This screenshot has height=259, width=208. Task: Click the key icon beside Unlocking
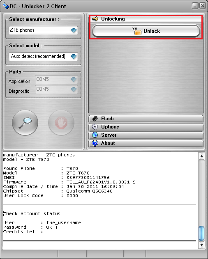tap(95, 19)
